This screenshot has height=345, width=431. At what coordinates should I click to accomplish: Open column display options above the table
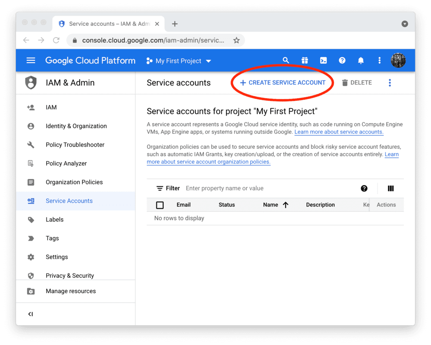(x=390, y=188)
